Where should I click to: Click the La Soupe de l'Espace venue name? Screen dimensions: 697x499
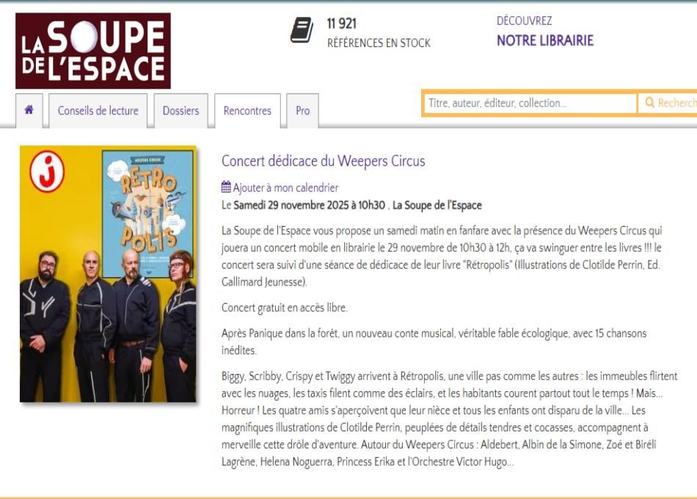coord(437,205)
